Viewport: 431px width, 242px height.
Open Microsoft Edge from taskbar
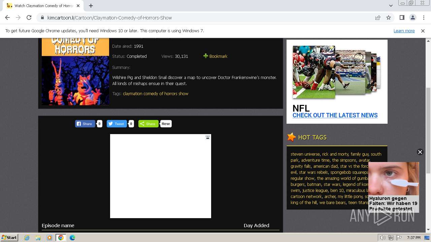(72, 237)
